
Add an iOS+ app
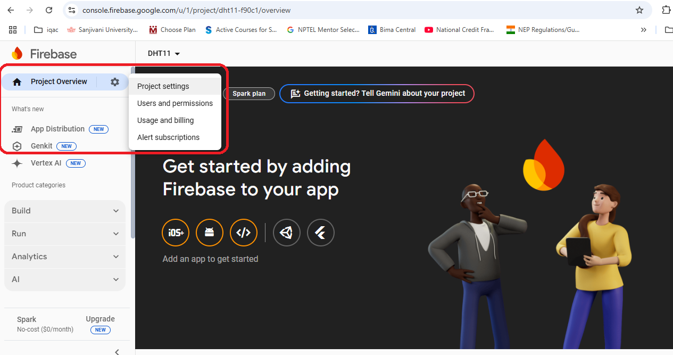click(176, 233)
